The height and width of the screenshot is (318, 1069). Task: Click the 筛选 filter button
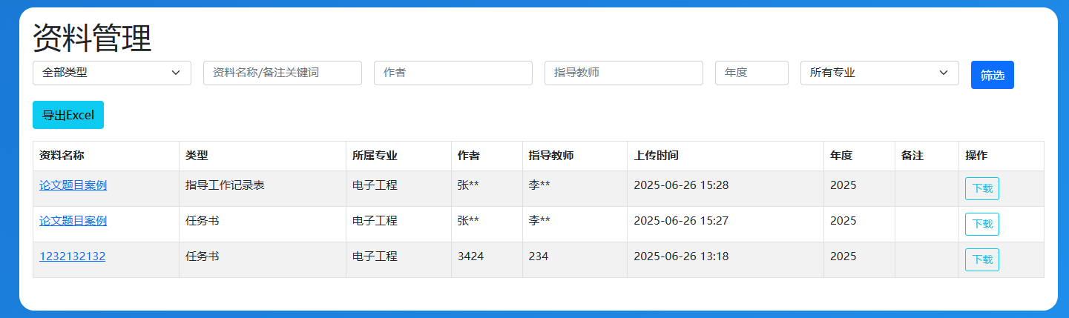pyautogui.click(x=993, y=75)
